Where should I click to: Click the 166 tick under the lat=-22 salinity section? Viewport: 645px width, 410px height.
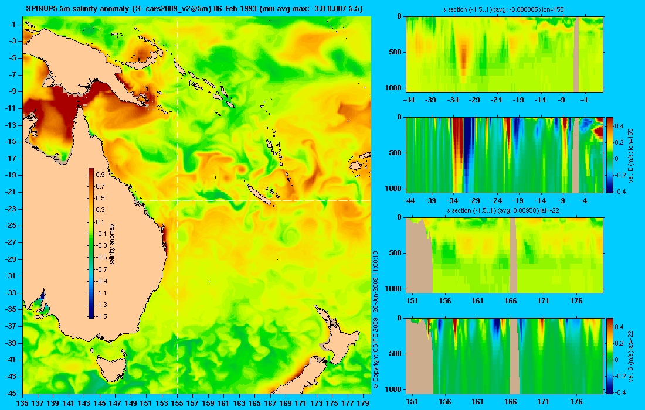coord(511,300)
